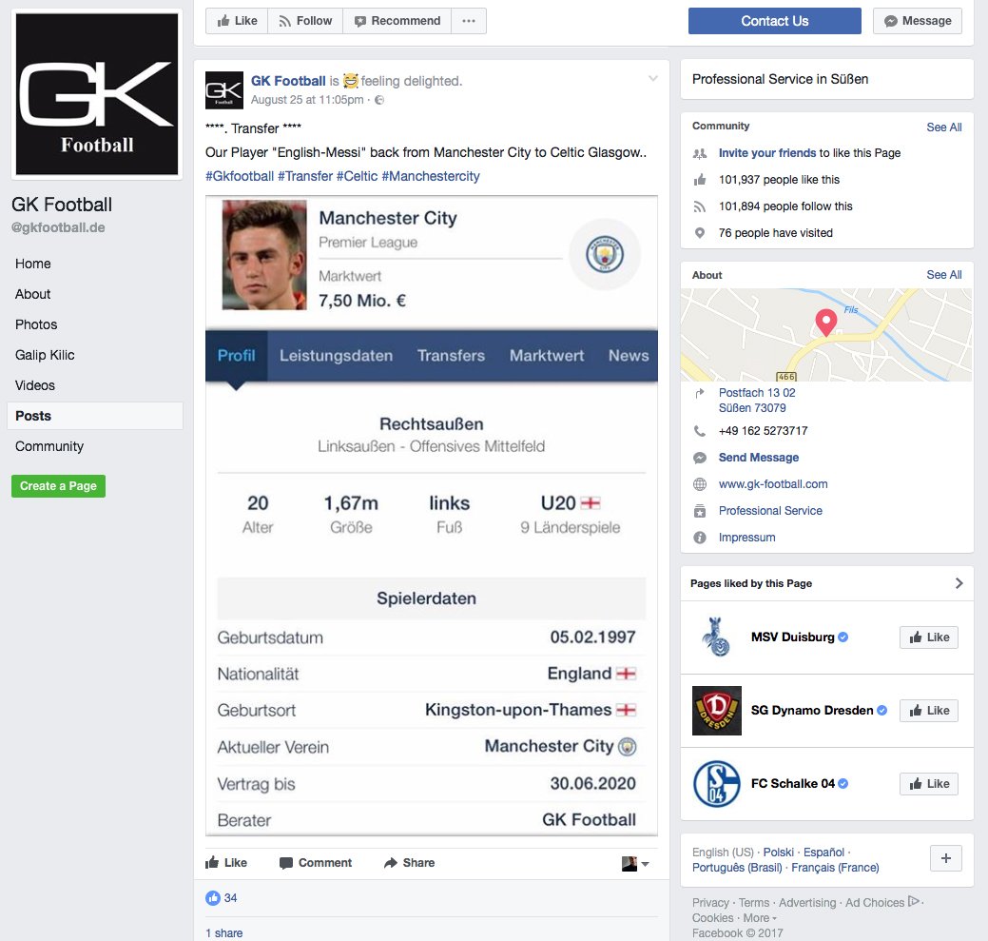Screen dimensions: 988x941
Task: Click the #Manchestercity hashtag
Action: point(431,176)
